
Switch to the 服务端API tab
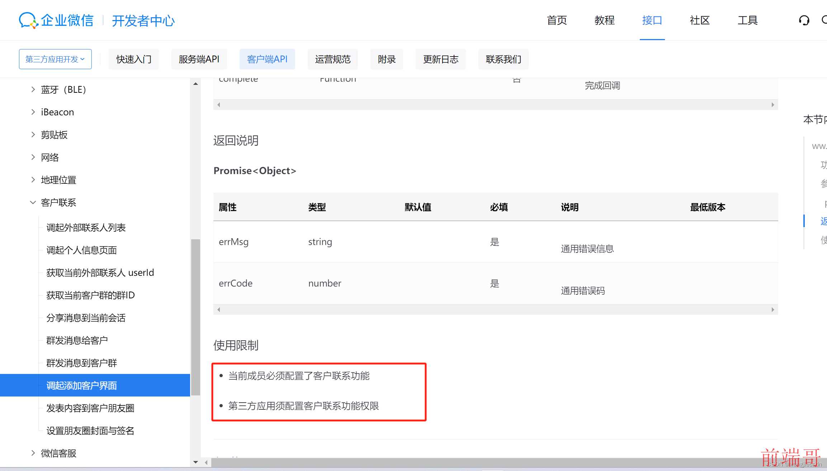tap(199, 59)
